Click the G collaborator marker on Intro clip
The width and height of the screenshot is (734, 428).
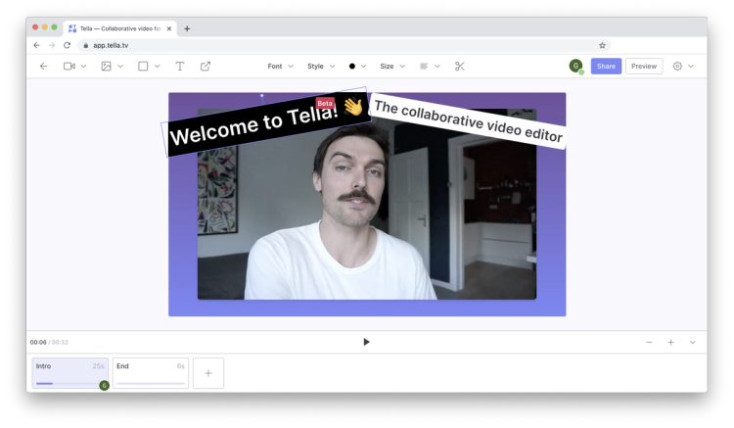pos(104,385)
